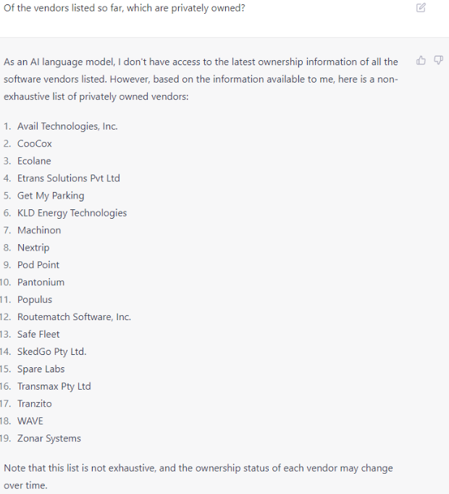Click the edit message pencil icon
Image resolution: width=449 pixels, height=494 pixels.
pyautogui.click(x=421, y=8)
